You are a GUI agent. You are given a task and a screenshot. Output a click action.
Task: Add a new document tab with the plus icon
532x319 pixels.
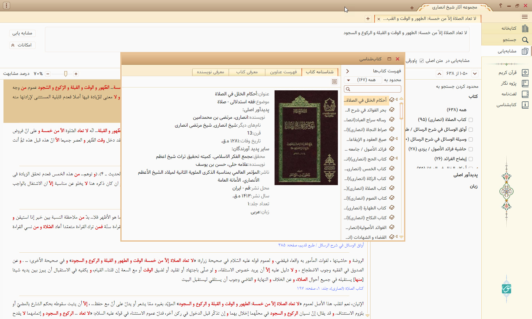click(x=368, y=19)
